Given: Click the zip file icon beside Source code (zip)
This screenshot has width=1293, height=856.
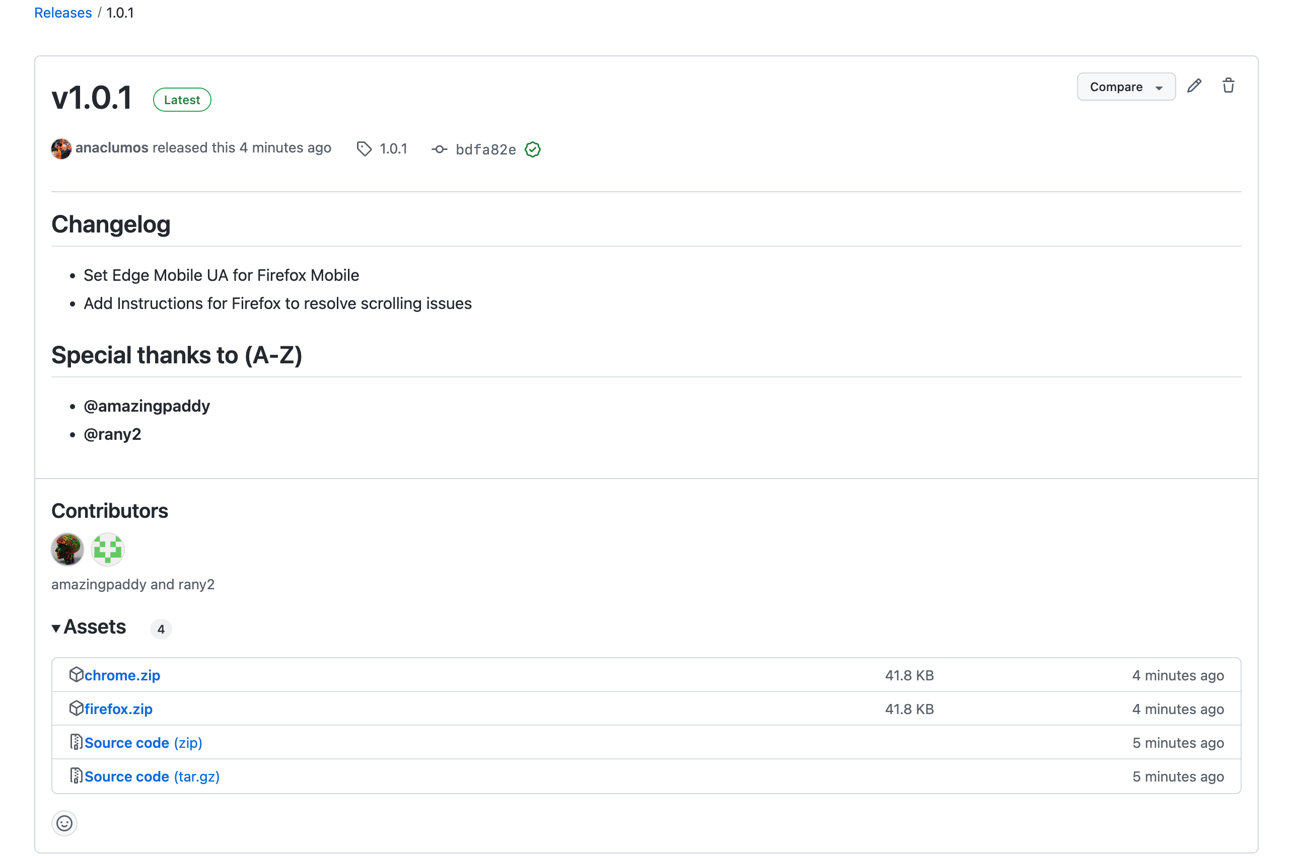Looking at the screenshot, I should (x=76, y=742).
